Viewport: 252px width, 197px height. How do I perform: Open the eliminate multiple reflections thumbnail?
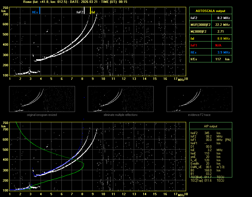121,99
